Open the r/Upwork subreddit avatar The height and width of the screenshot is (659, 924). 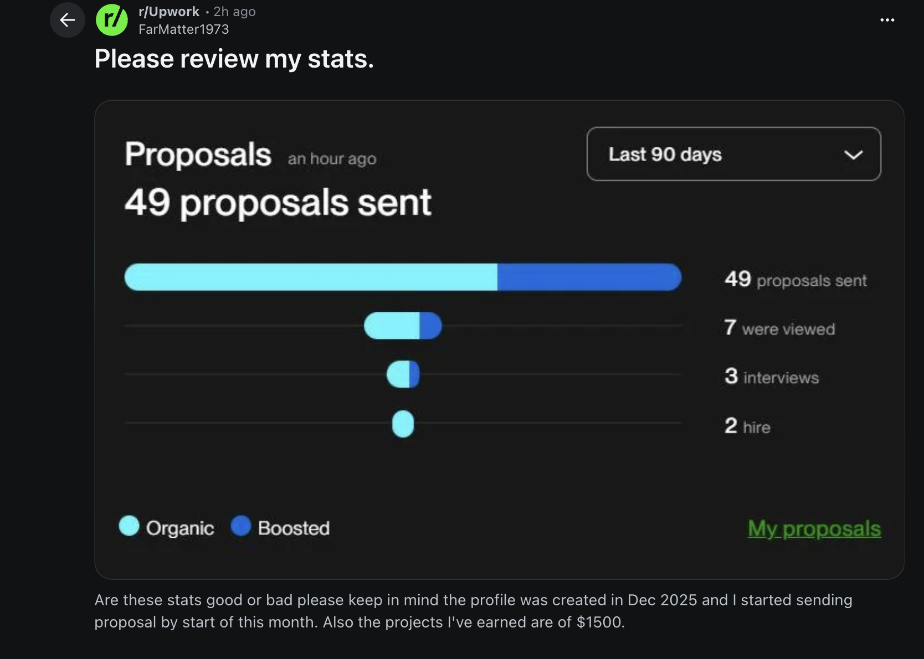point(112,20)
